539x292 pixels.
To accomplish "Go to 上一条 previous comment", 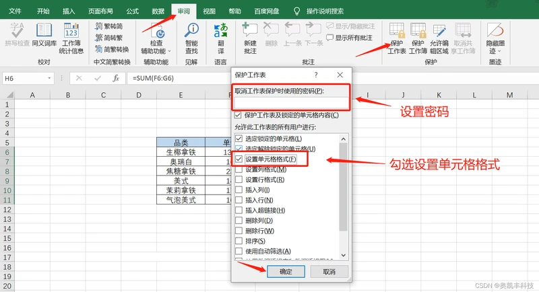I will pyautogui.click(x=292, y=34).
